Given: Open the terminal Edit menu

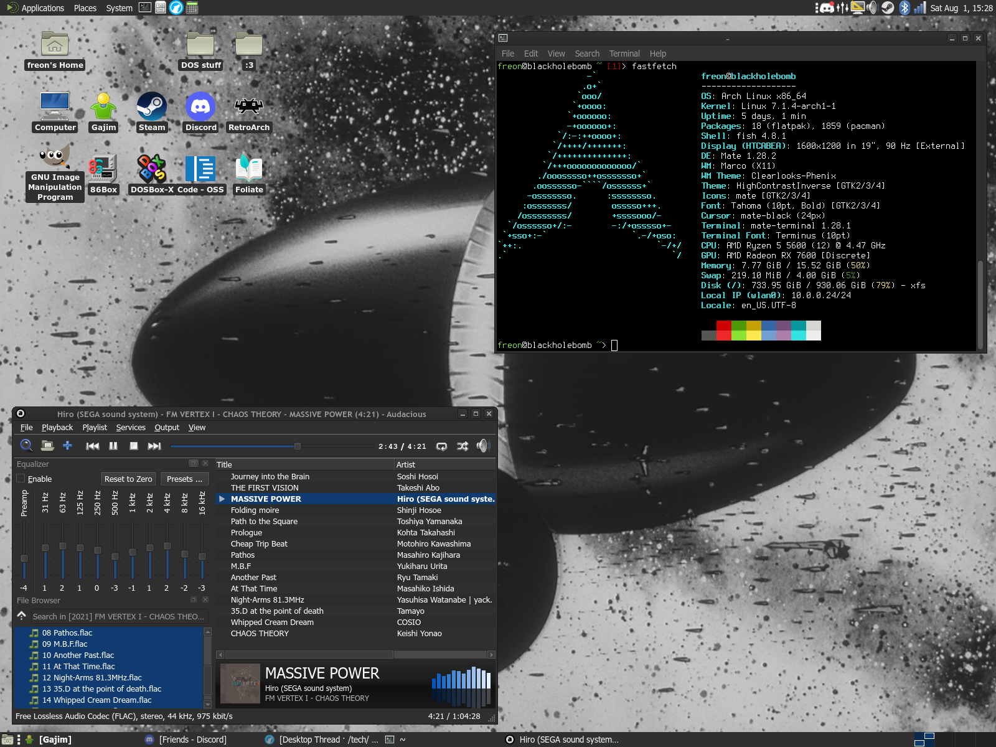Looking at the screenshot, I should [x=531, y=54].
